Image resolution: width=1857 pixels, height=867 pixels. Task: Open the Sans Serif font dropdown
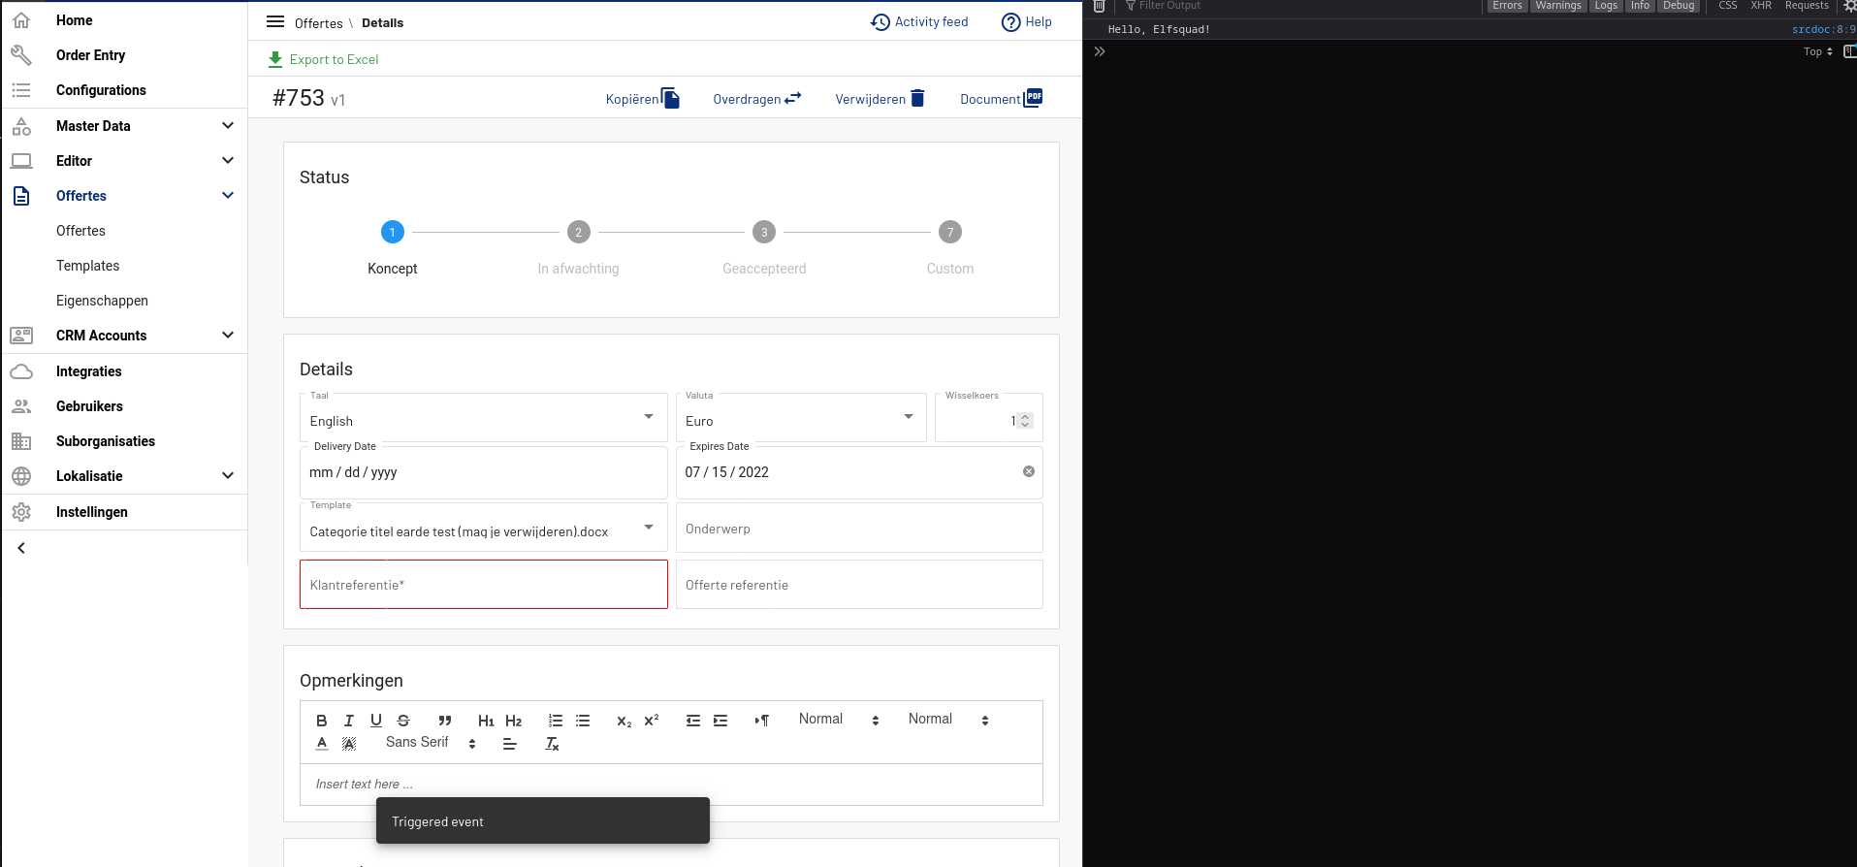pos(432,743)
